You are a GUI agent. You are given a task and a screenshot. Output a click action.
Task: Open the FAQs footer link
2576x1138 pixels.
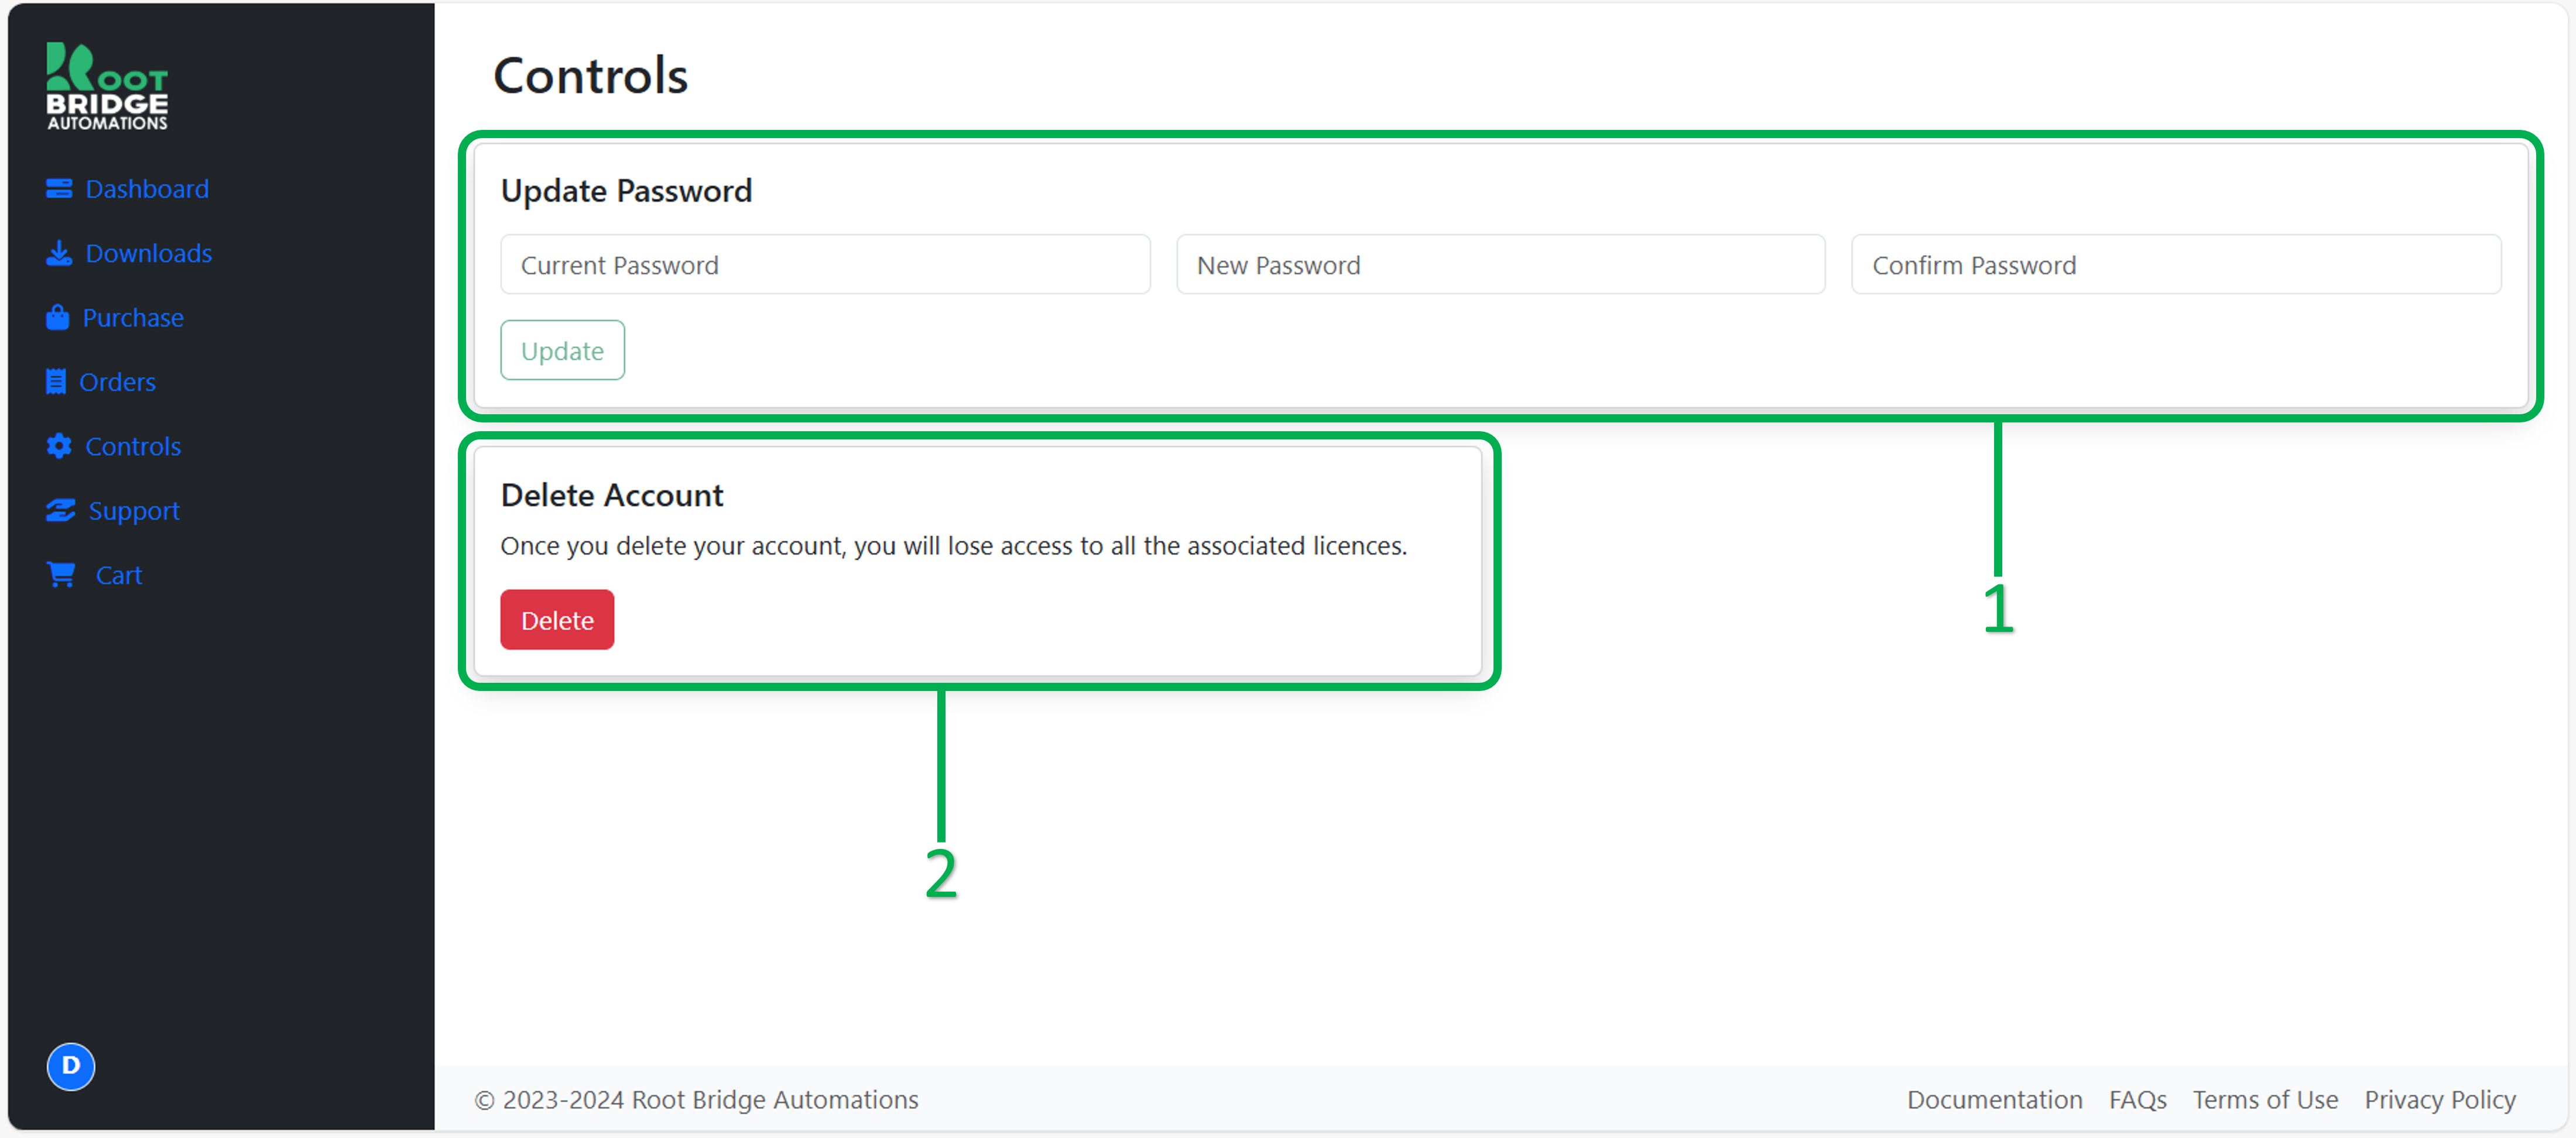click(x=2137, y=1099)
